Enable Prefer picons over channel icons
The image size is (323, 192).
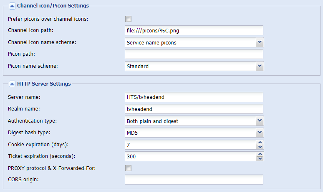point(128,19)
